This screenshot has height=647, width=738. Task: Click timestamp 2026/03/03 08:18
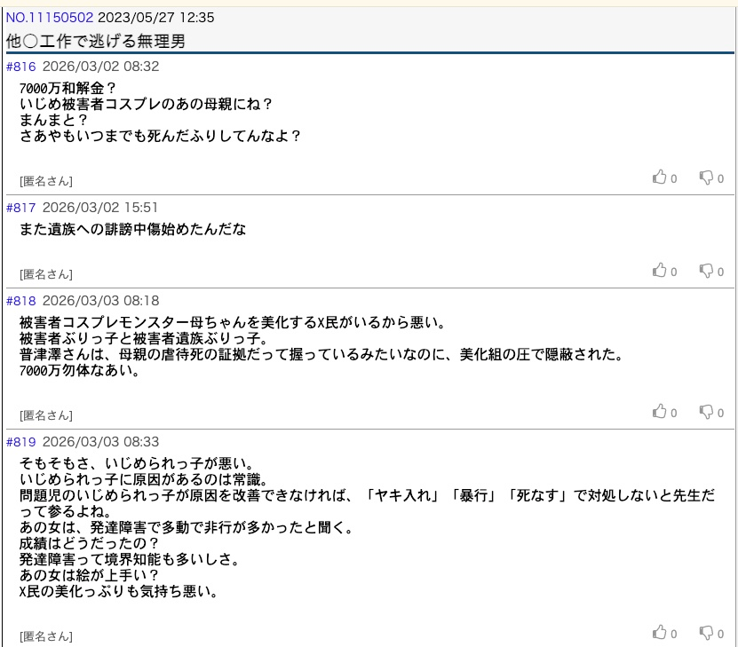100,301
